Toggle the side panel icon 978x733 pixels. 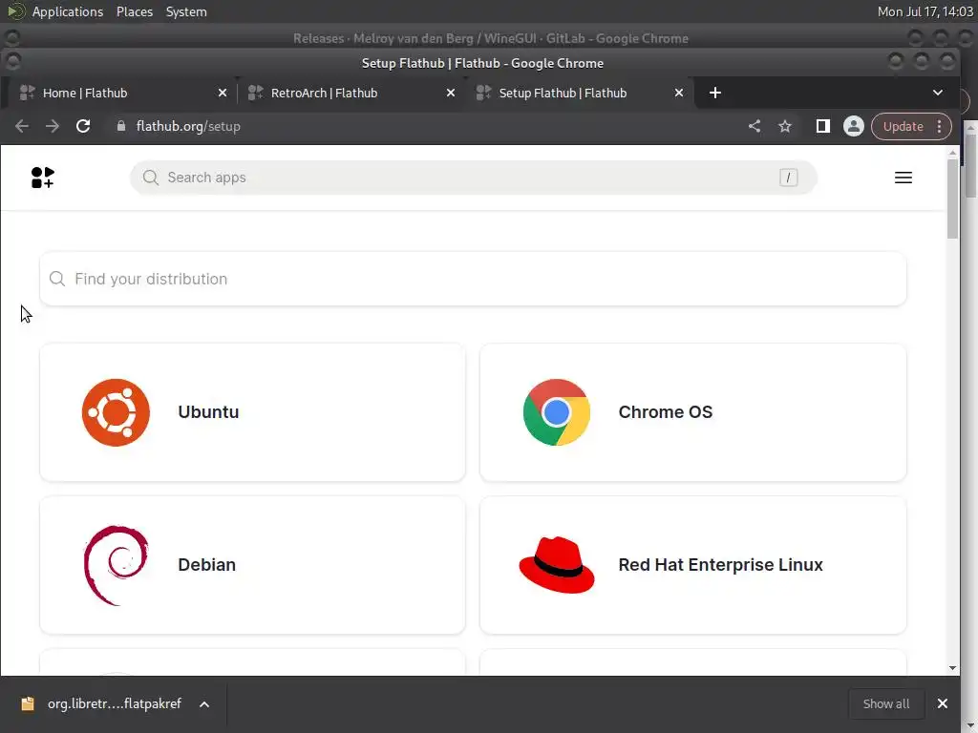(x=822, y=126)
